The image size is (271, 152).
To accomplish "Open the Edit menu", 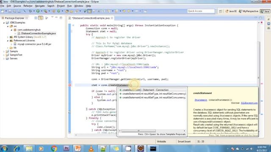I will pyautogui.click(x=8, y=6).
